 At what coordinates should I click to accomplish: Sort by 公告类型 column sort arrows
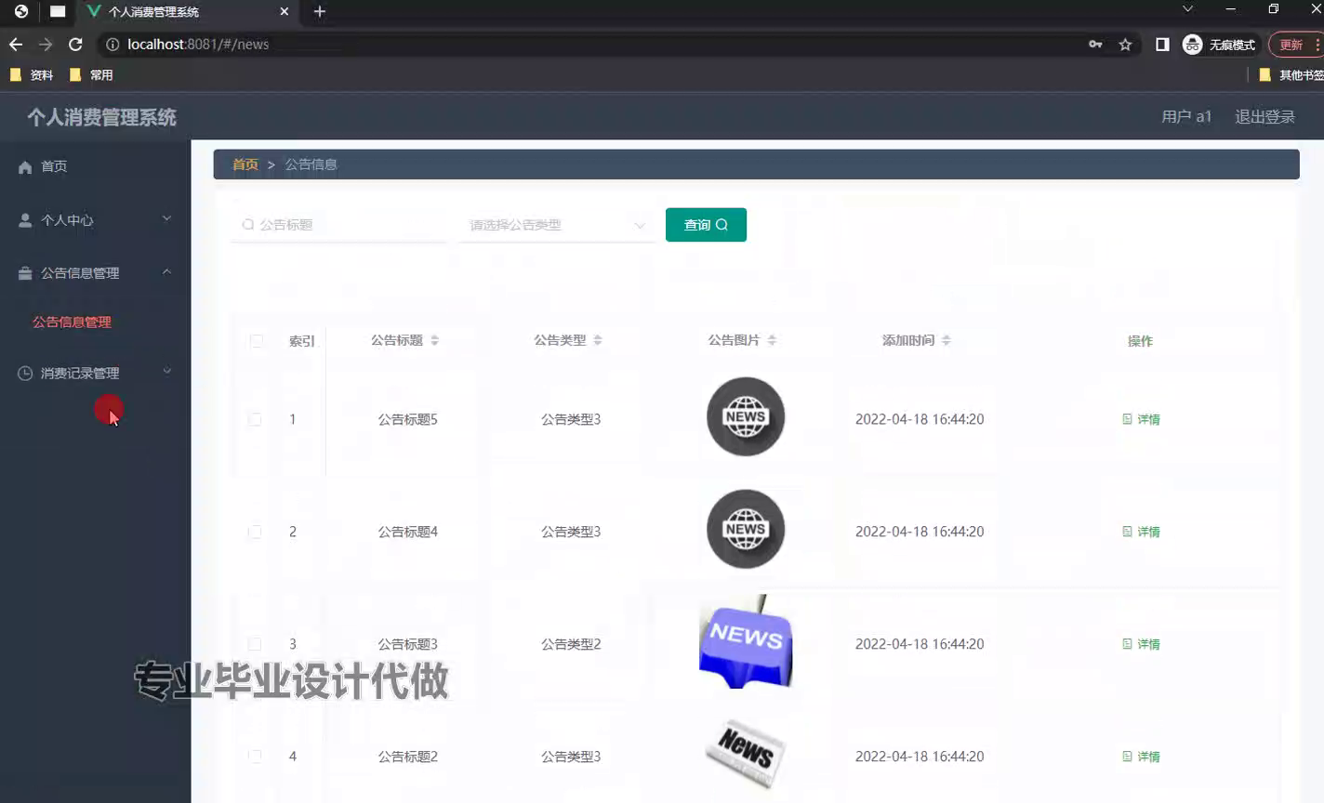click(598, 341)
